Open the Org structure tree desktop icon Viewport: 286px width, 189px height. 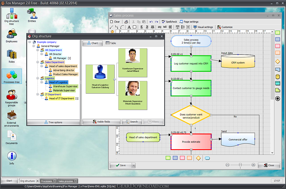tap(12, 16)
